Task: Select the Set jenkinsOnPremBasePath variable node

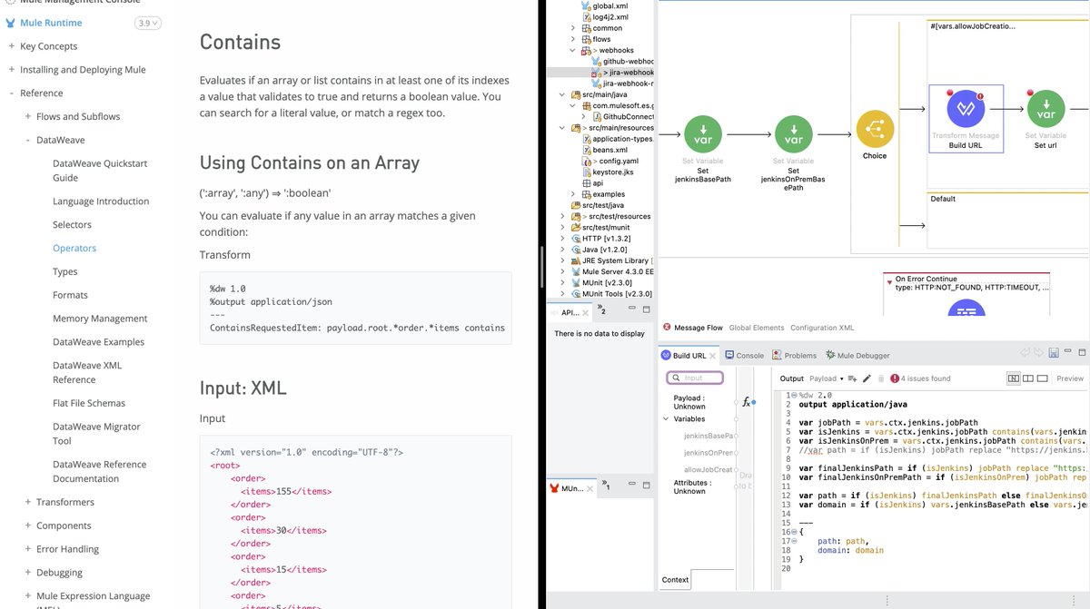Action: pyautogui.click(x=793, y=133)
